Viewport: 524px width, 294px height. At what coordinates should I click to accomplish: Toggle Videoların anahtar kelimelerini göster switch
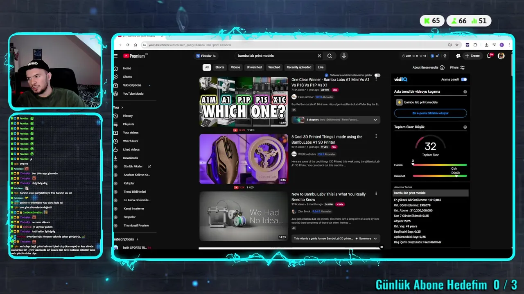[x=377, y=75]
